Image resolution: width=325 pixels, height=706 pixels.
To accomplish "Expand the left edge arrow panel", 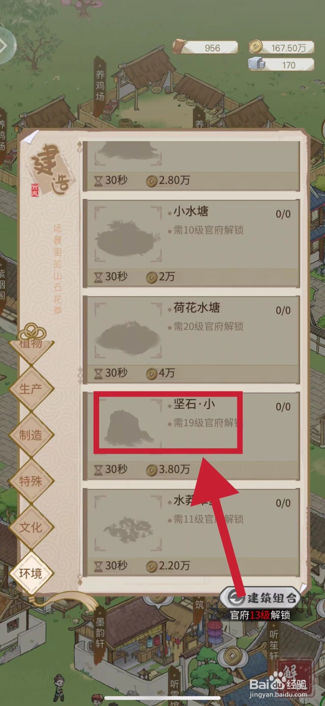I will (4, 45).
